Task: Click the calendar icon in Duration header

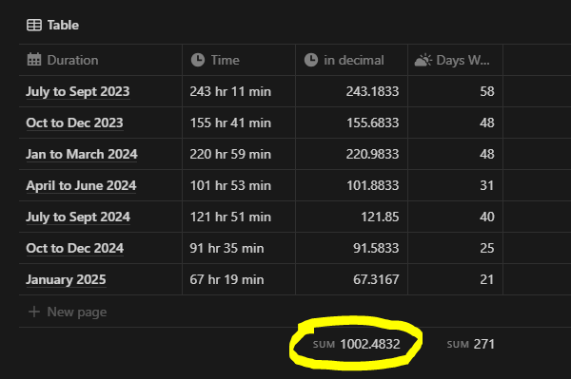Action: pos(34,60)
